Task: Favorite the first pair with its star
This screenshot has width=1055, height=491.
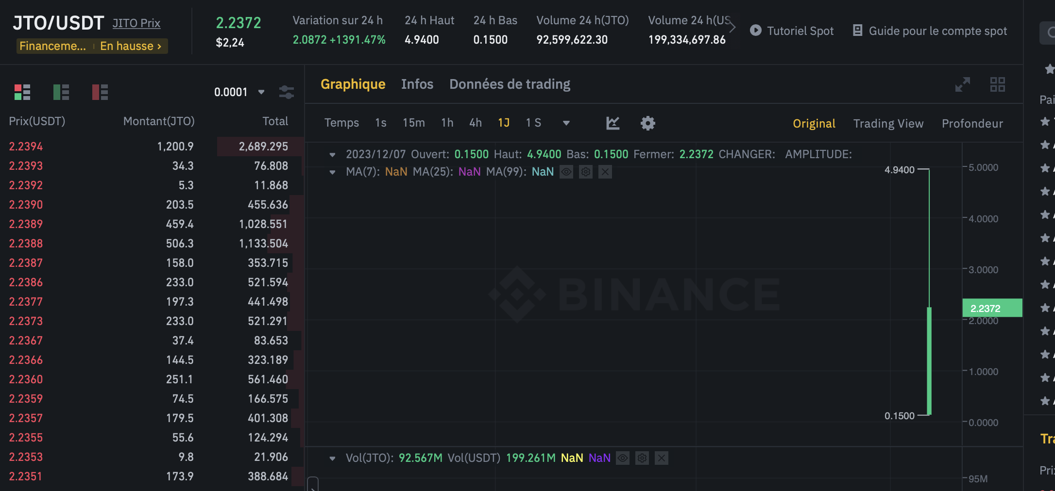Action: (x=1045, y=121)
